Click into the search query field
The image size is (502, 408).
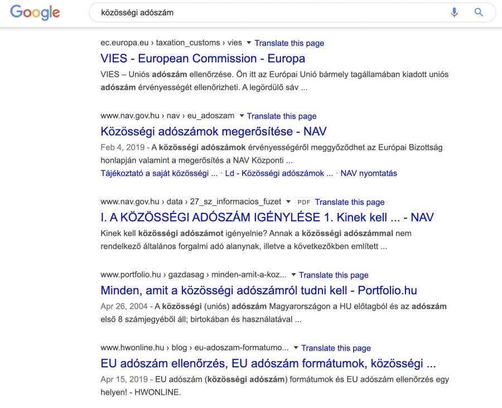268,12
